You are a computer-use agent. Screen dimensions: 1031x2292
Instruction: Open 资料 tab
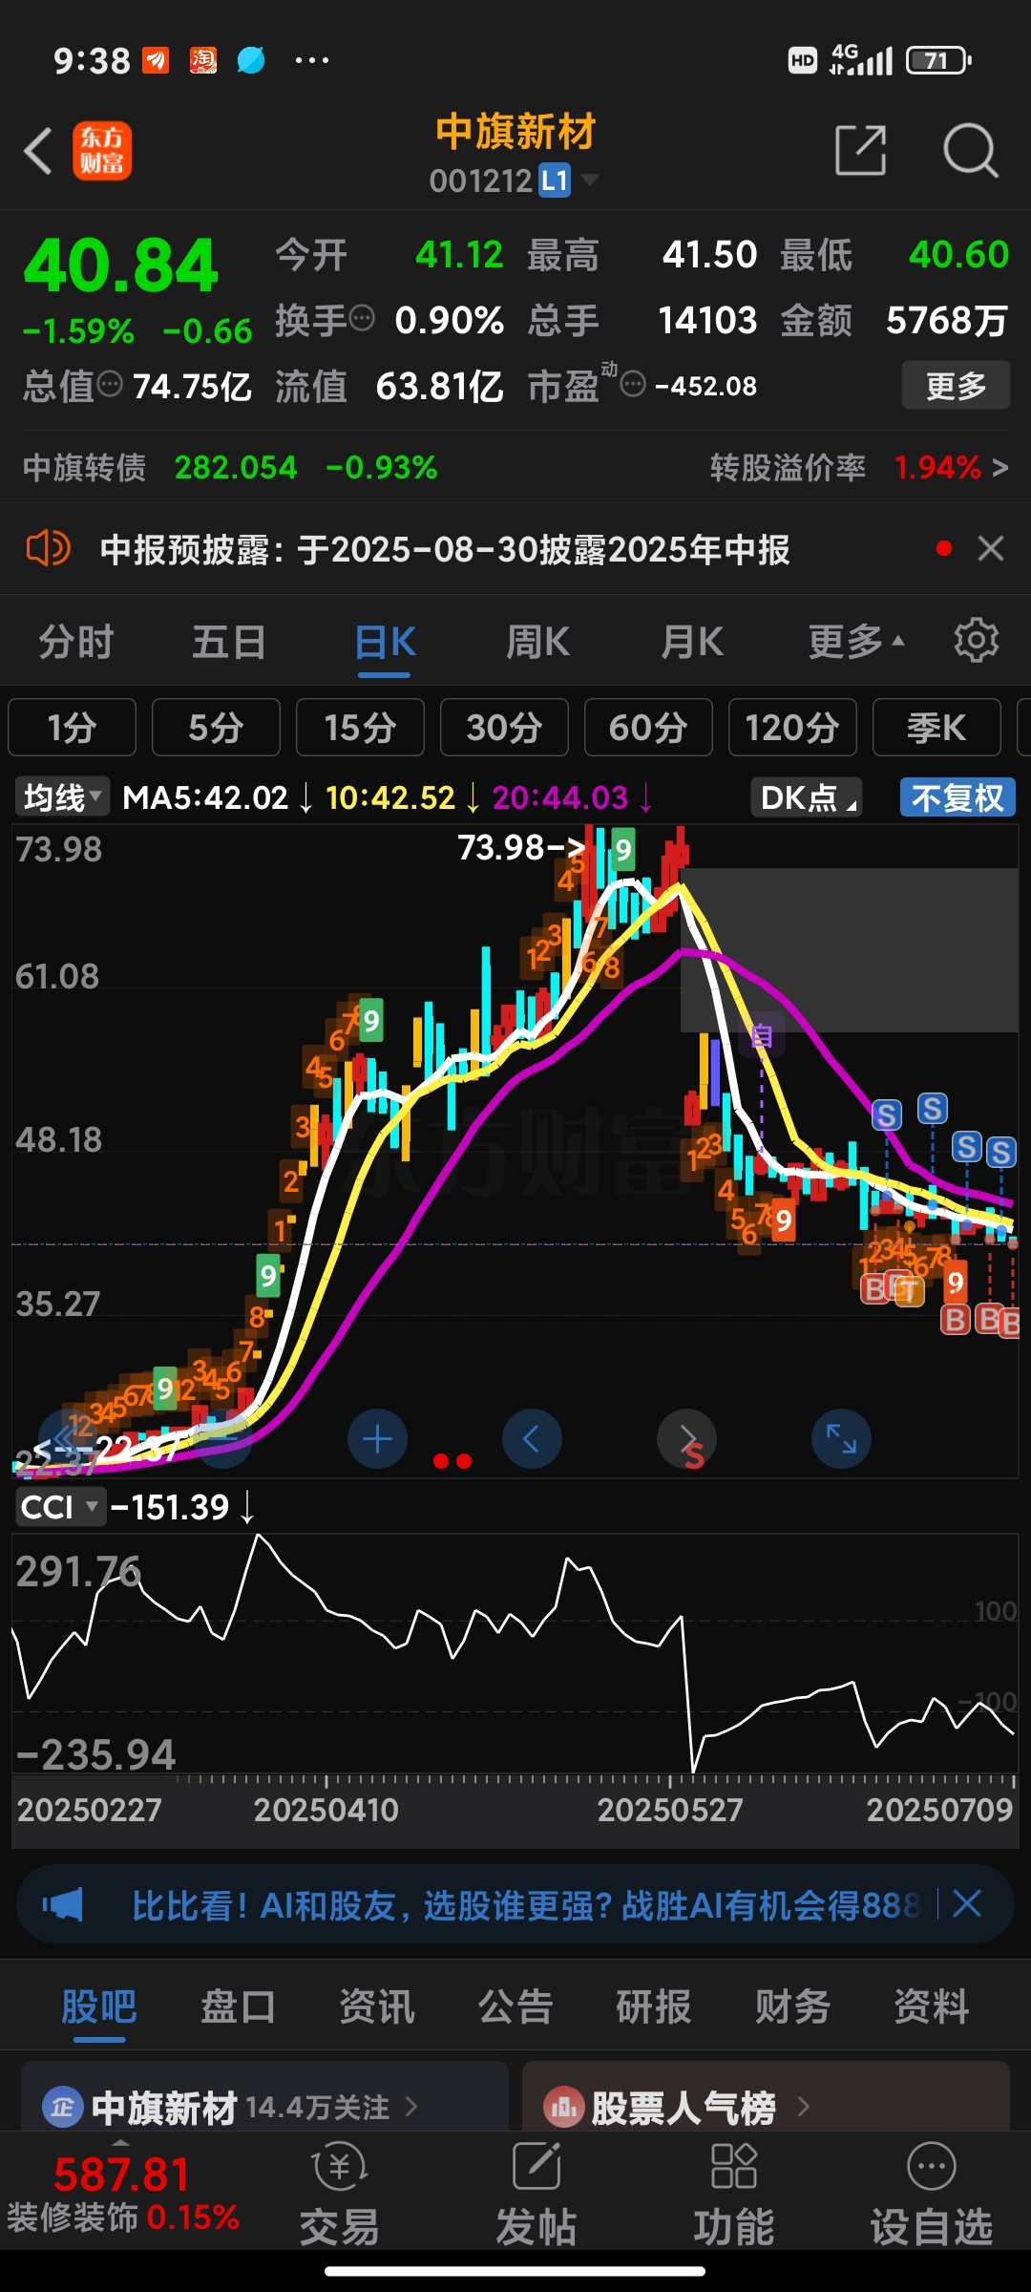(931, 2006)
